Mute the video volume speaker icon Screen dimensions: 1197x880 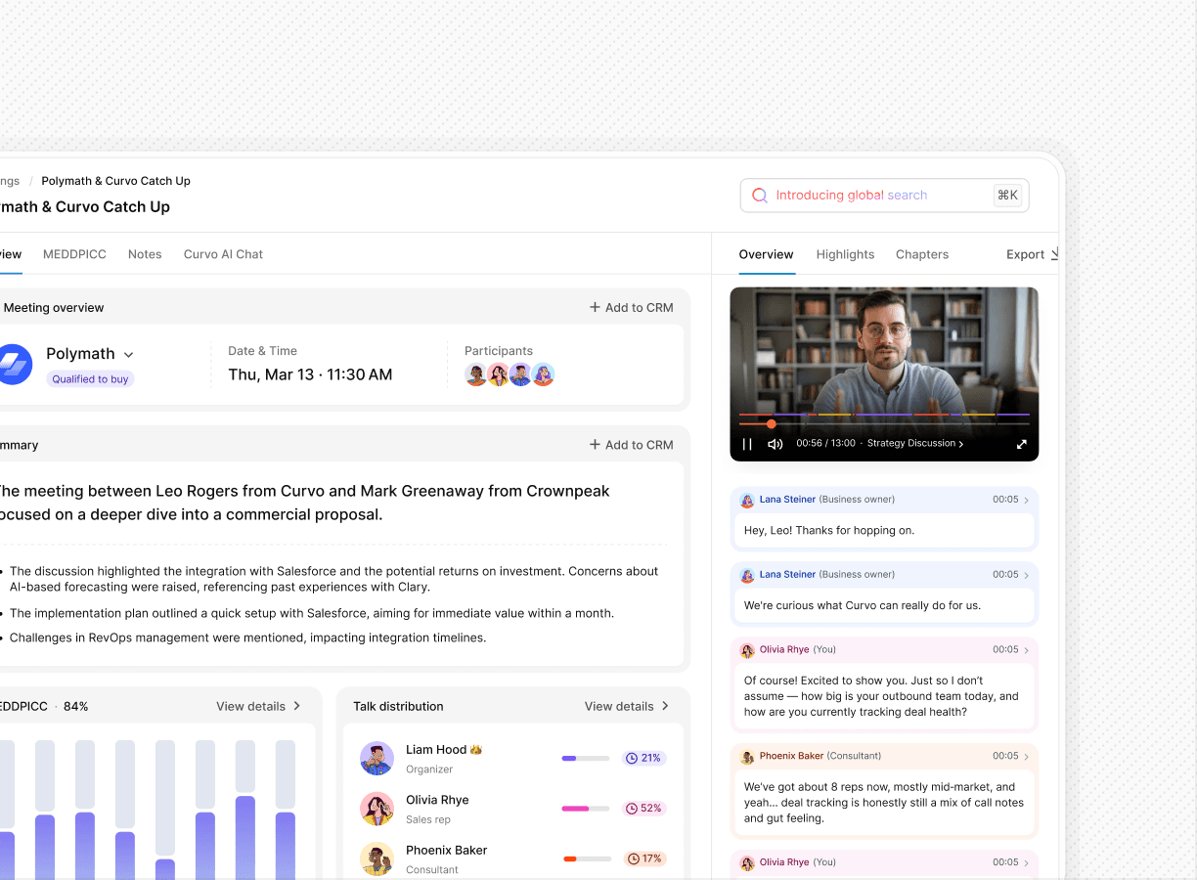coord(776,444)
